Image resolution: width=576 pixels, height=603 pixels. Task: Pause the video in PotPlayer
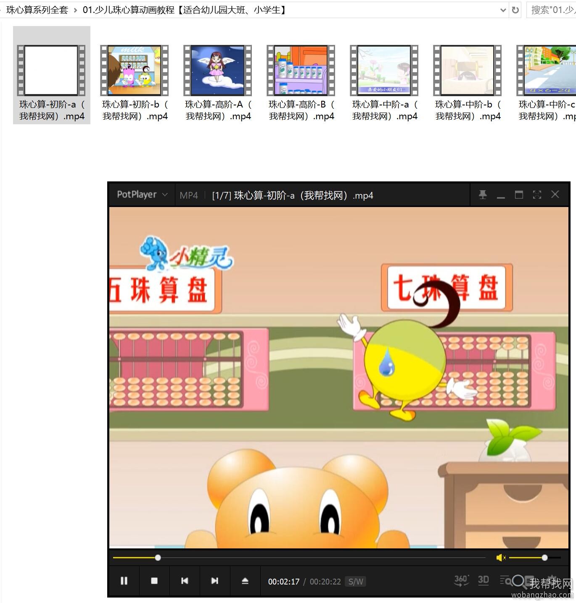(124, 581)
